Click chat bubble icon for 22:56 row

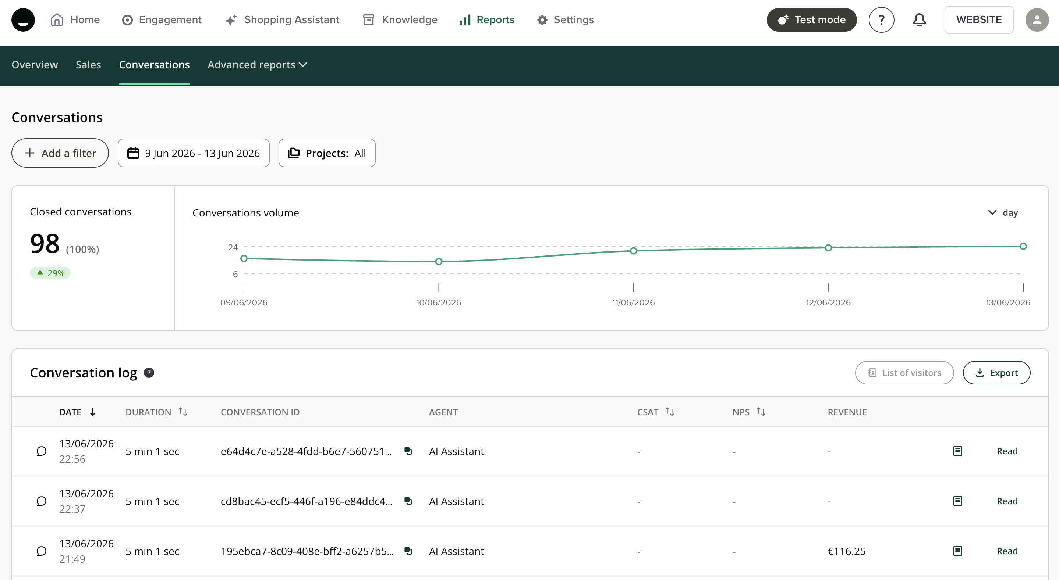(41, 451)
